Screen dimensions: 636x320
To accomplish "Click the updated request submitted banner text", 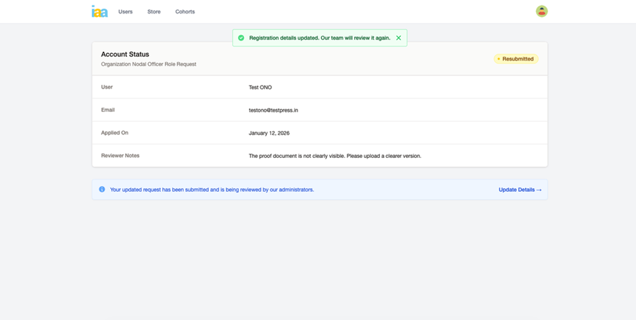I will point(212,190).
